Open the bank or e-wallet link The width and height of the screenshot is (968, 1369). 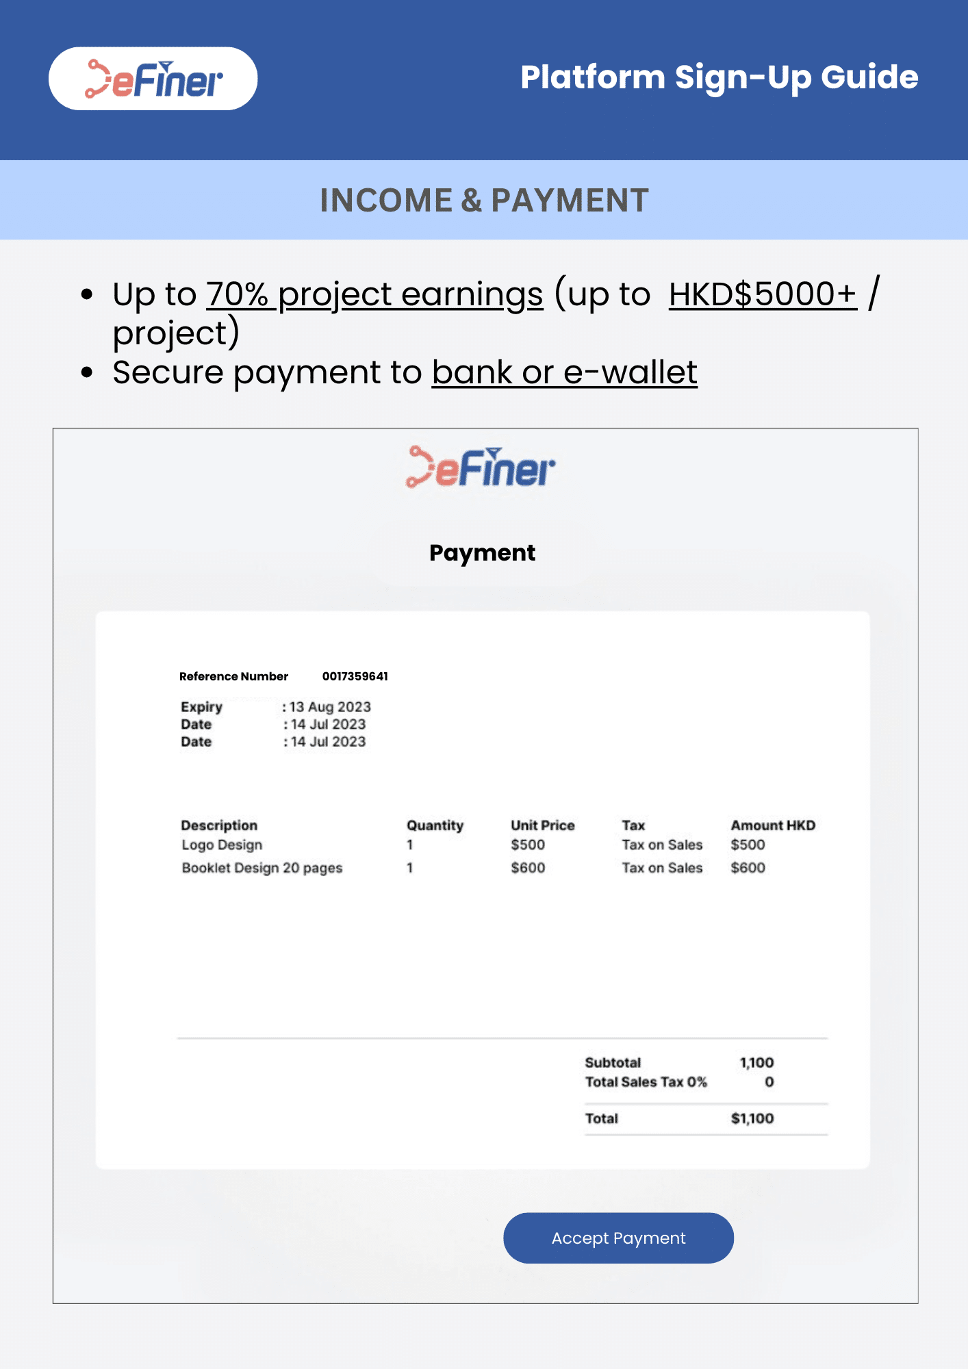(565, 372)
